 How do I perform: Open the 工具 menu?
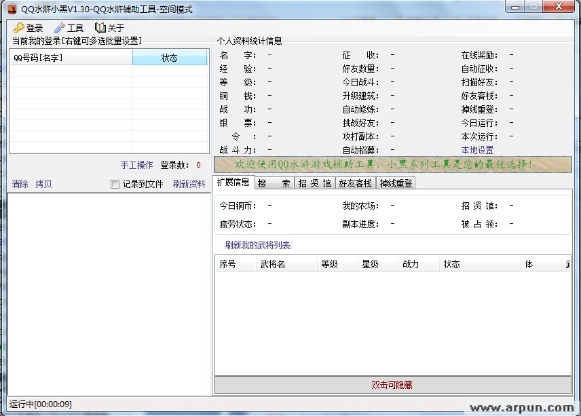point(69,28)
